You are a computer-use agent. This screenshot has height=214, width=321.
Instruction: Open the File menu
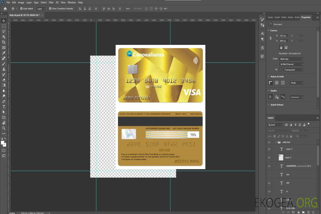[8, 2]
